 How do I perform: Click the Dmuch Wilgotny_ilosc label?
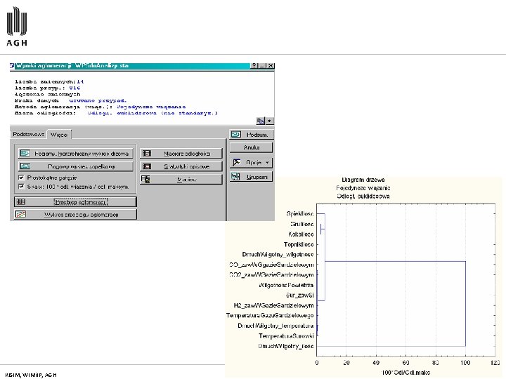click(x=285, y=346)
